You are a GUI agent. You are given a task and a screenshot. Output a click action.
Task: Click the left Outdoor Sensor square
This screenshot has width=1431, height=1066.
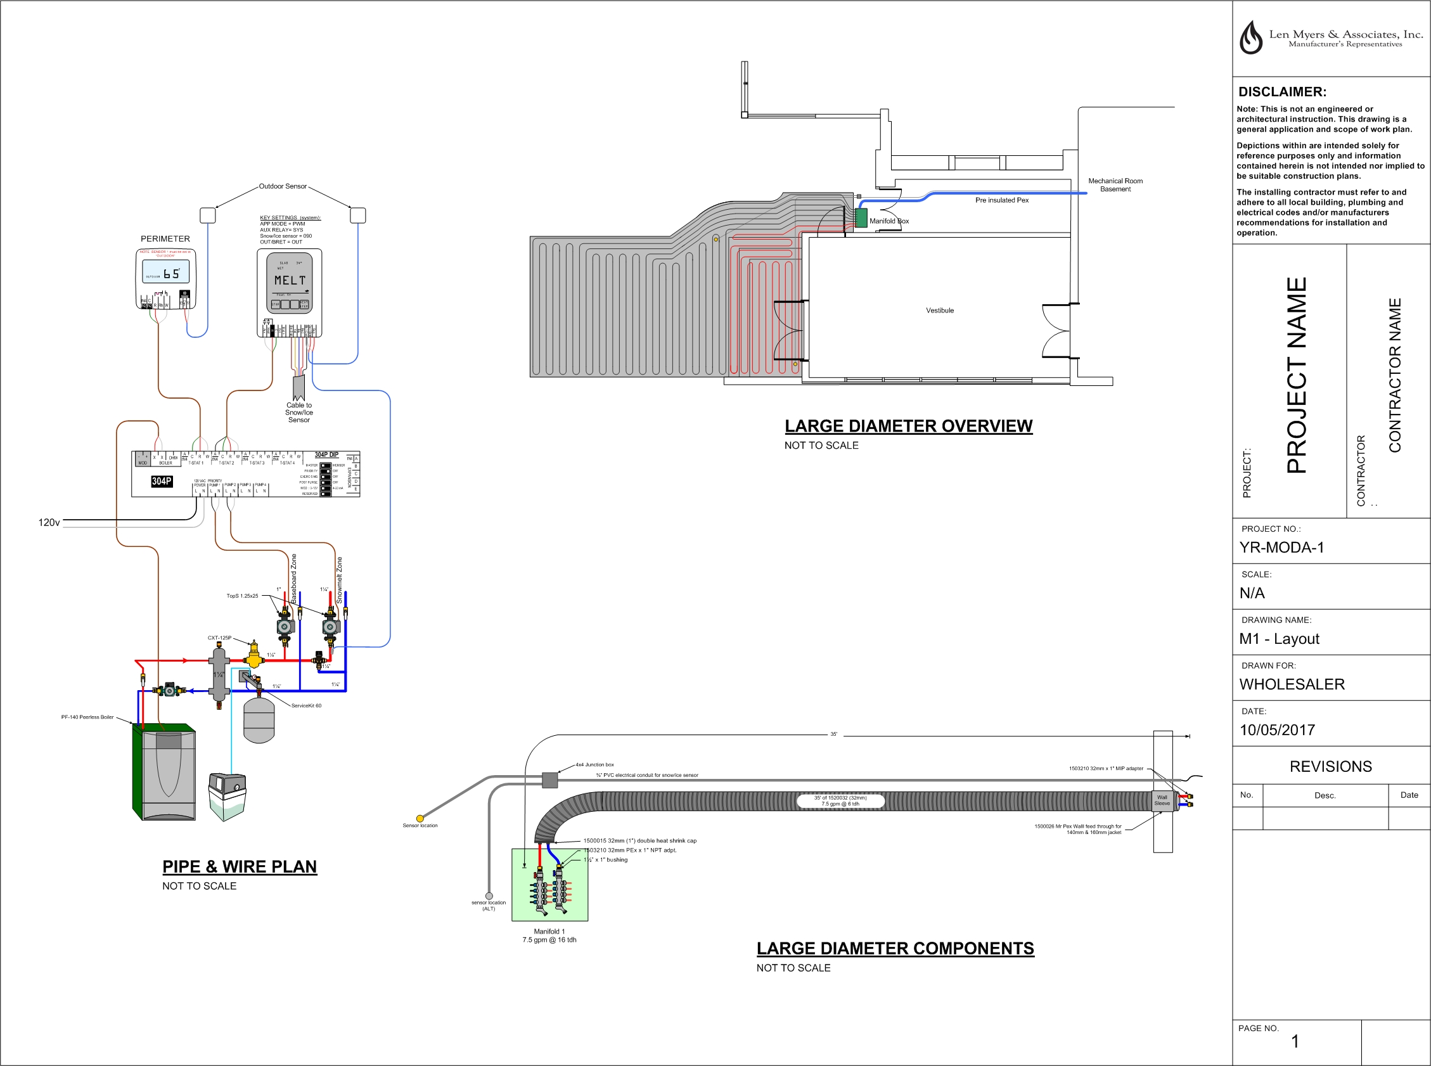[x=207, y=215]
